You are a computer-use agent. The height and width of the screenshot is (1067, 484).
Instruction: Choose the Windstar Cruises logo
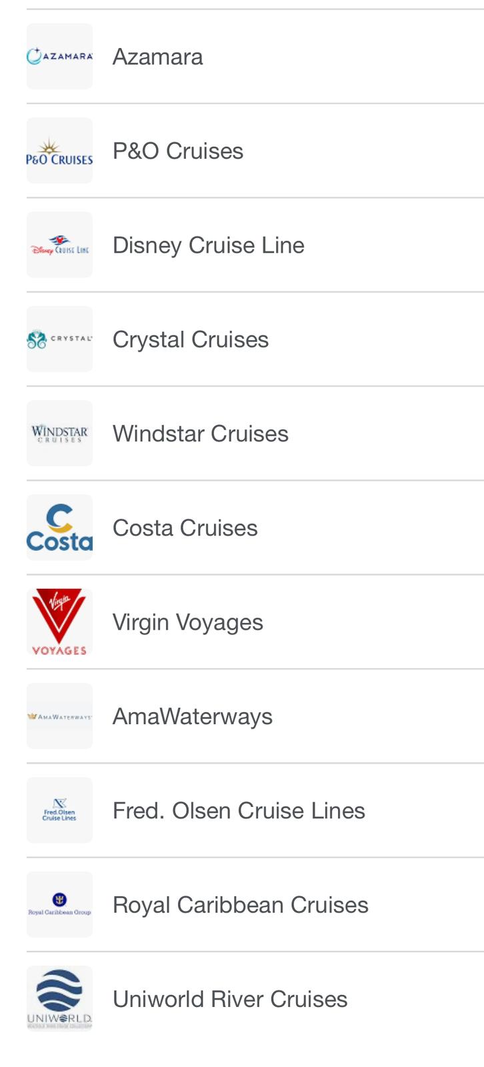[x=59, y=433]
